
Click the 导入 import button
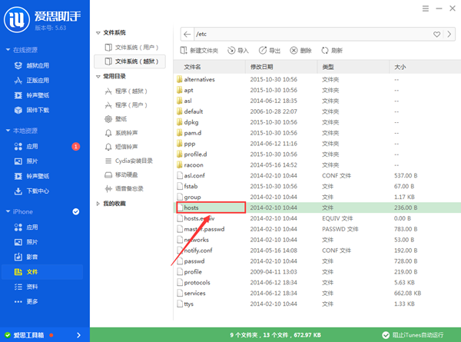pyautogui.click(x=238, y=51)
